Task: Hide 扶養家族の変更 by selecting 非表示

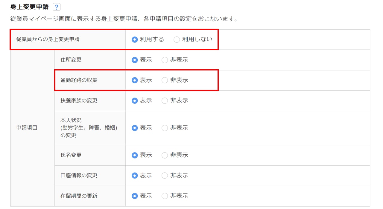Action: pos(165,101)
